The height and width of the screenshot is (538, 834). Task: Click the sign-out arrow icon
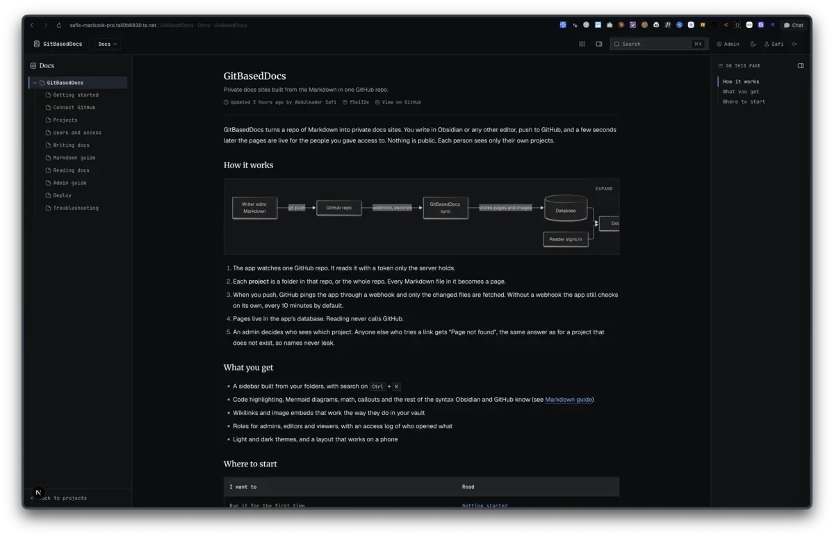tap(795, 44)
